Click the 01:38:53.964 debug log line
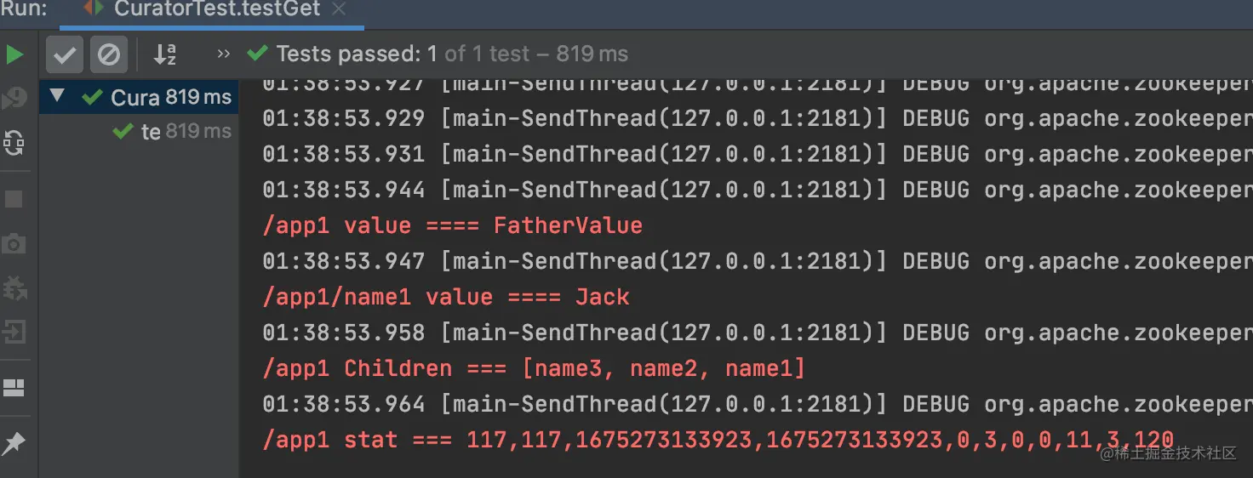This screenshot has height=478, width=1253. click(x=758, y=404)
